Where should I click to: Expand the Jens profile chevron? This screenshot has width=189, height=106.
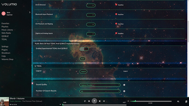click(x=30, y=12)
